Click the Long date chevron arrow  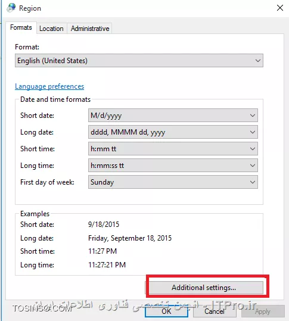click(253, 132)
